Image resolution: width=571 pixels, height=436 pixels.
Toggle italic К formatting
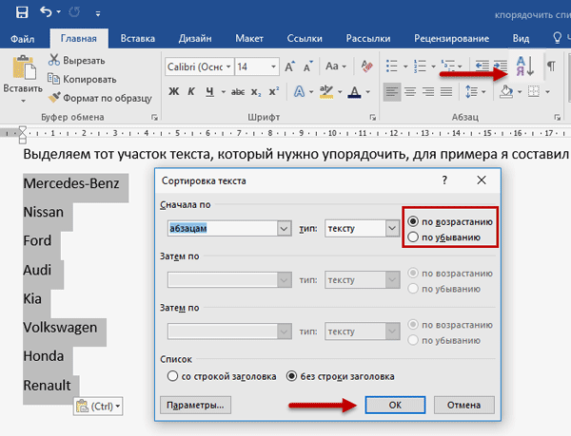click(191, 91)
